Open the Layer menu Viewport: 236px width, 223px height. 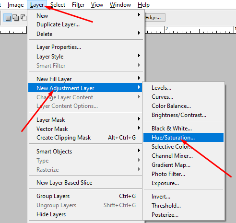[x=37, y=5]
